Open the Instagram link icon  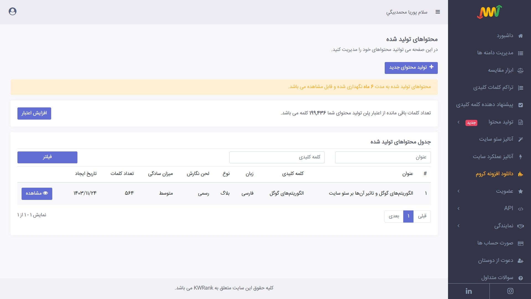pos(510,291)
